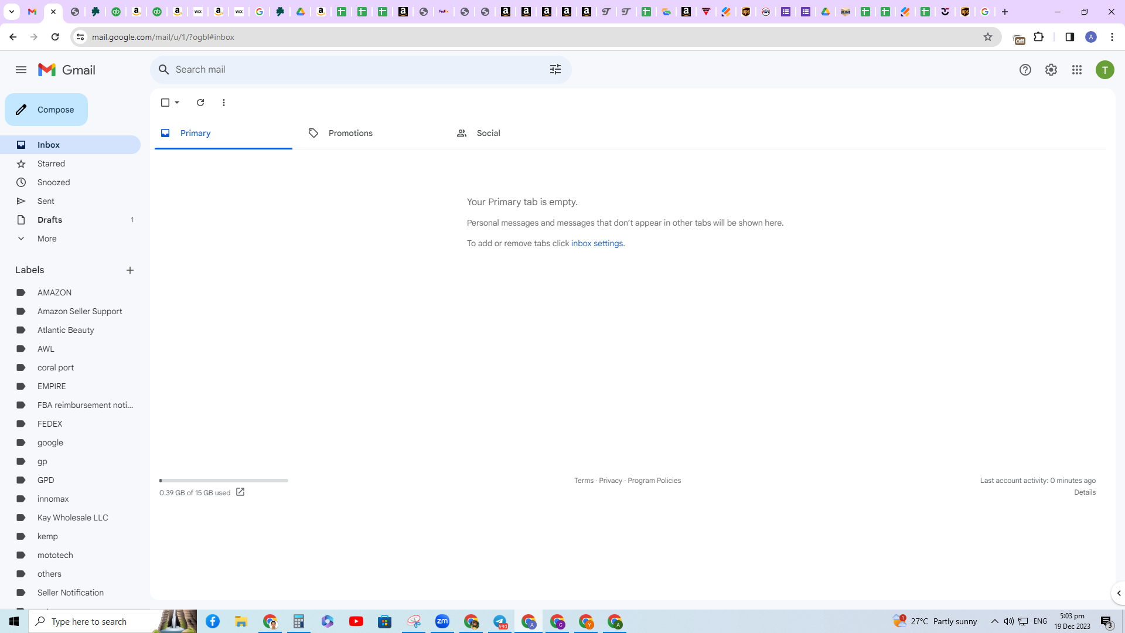Toggle Chrome side panel icon
The width and height of the screenshot is (1125, 633).
point(1069,37)
